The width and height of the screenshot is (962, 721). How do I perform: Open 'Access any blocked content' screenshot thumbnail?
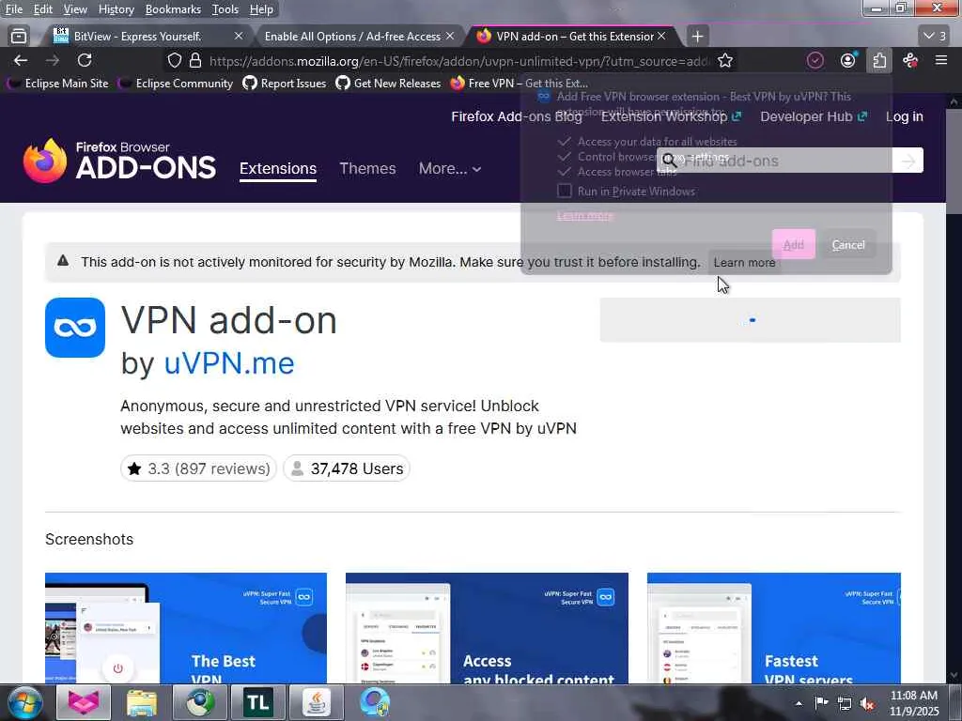click(488, 628)
